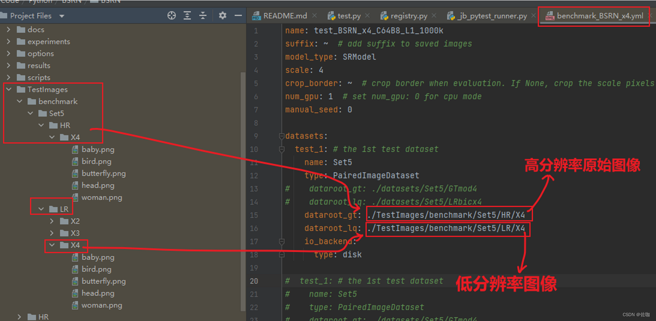Select the benchmark tree item
Viewport: 656px width, 321px height.
pos(58,101)
